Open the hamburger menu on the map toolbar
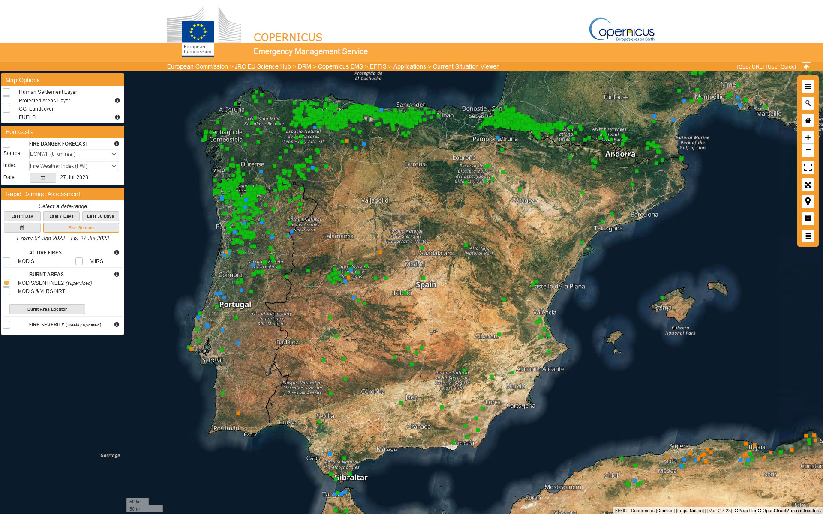823x514 pixels. [808, 86]
